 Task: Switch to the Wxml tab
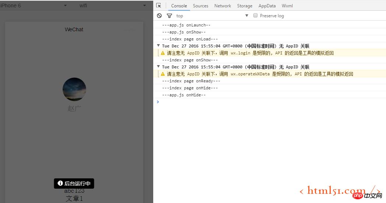click(287, 6)
